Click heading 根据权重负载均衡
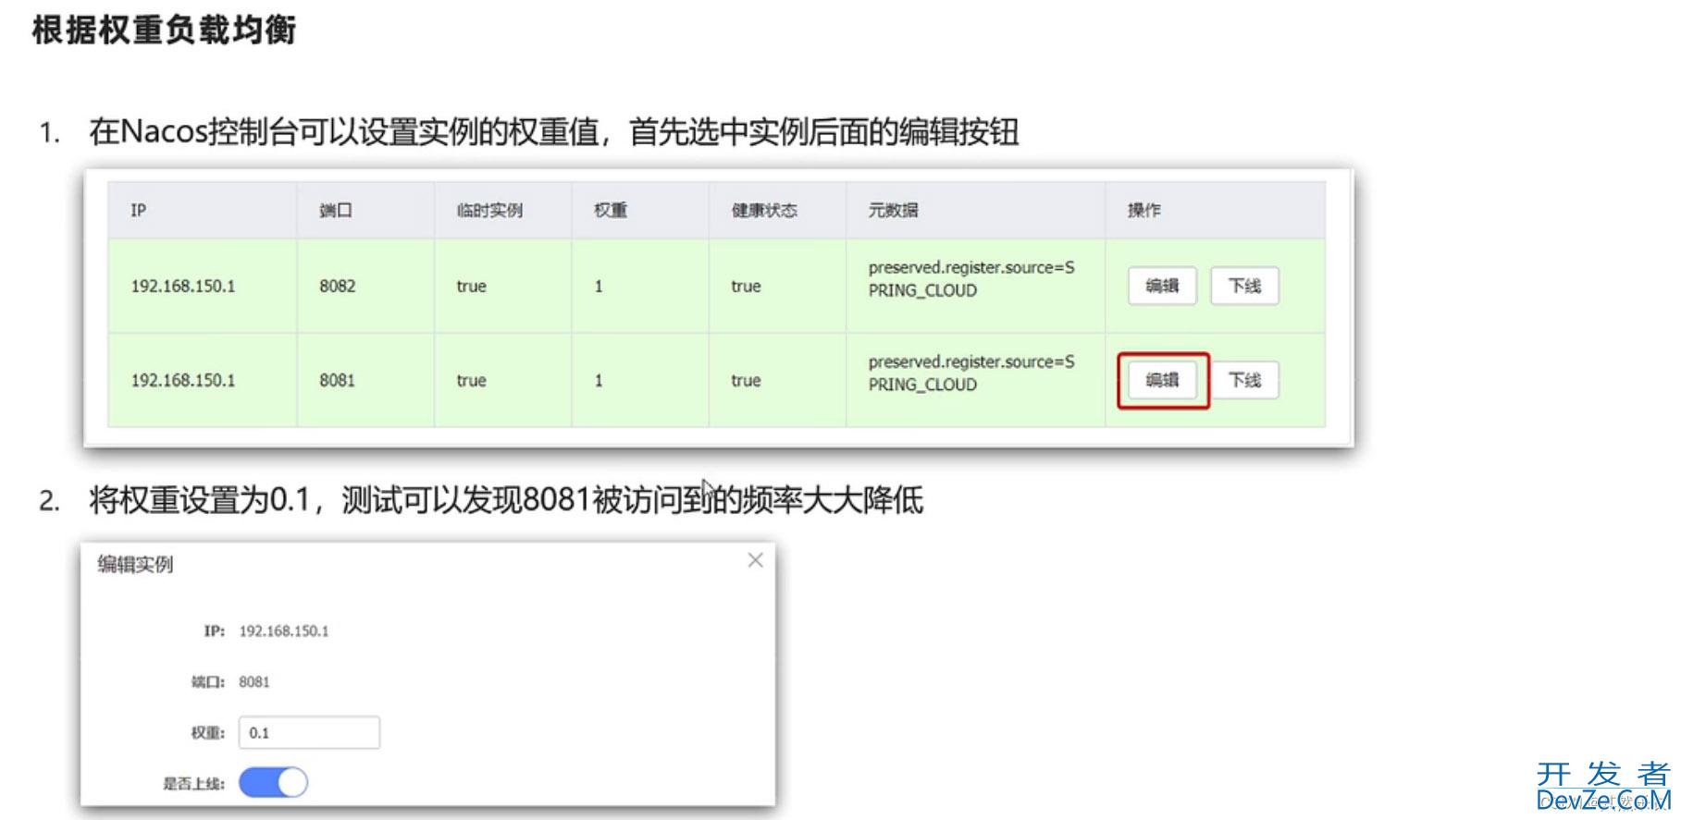The height and width of the screenshot is (820, 1681). (x=164, y=30)
